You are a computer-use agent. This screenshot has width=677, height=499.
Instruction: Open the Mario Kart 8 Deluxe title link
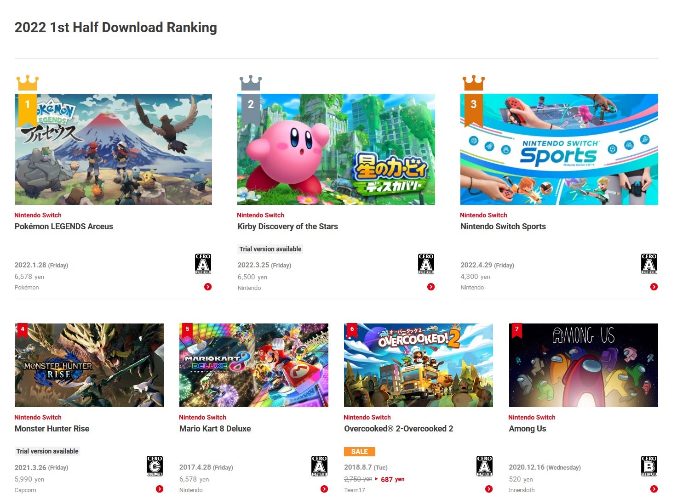coord(215,429)
